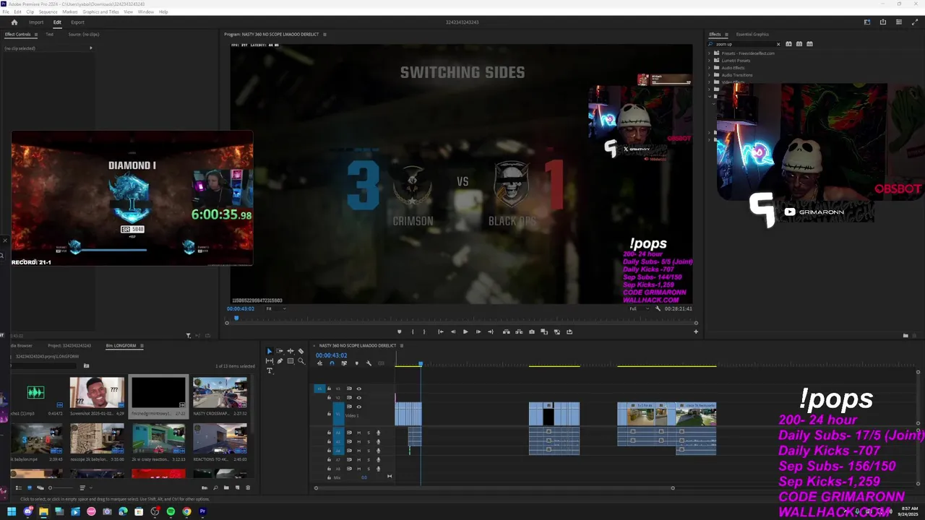Click the Add Marker icon in timeline header

356,363
